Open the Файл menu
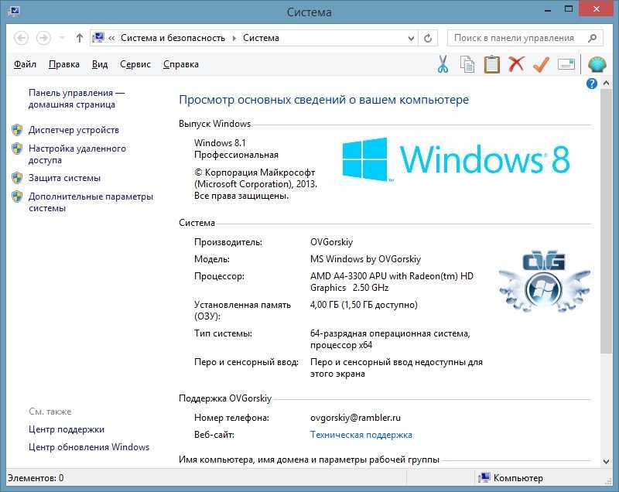 pyautogui.click(x=25, y=64)
